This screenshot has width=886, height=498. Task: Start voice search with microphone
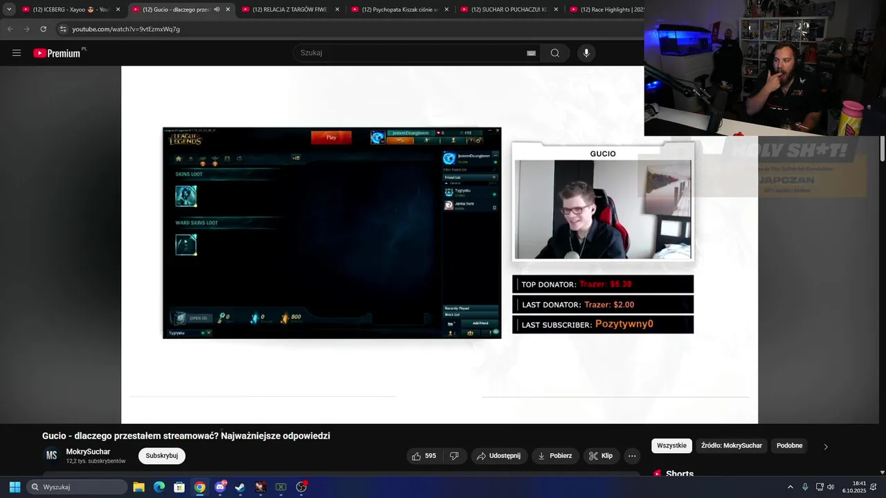[586, 53]
